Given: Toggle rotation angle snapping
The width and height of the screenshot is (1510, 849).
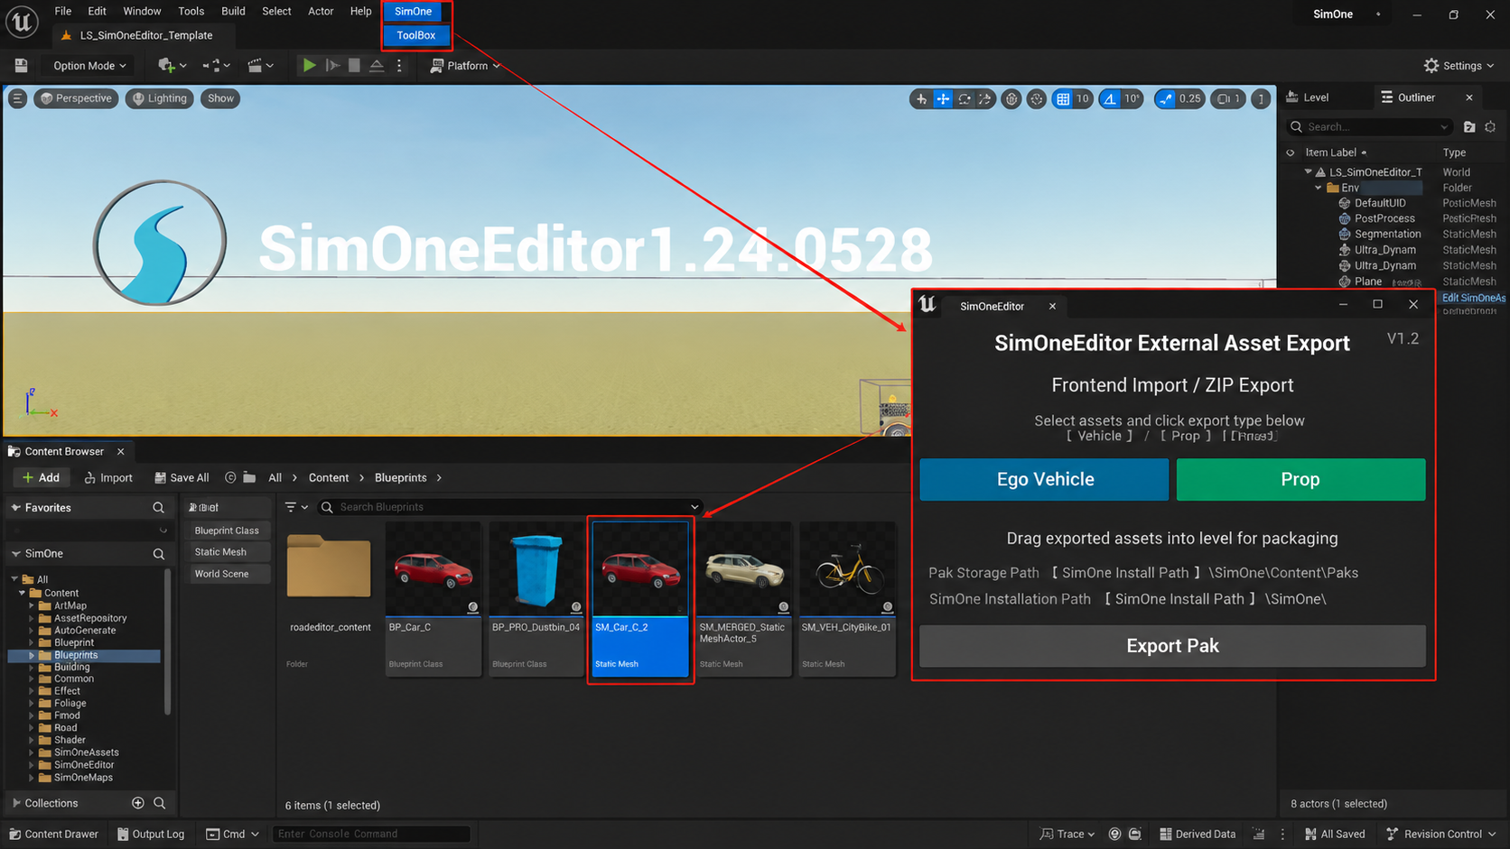Looking at the screenshot, I should 1110,98.
